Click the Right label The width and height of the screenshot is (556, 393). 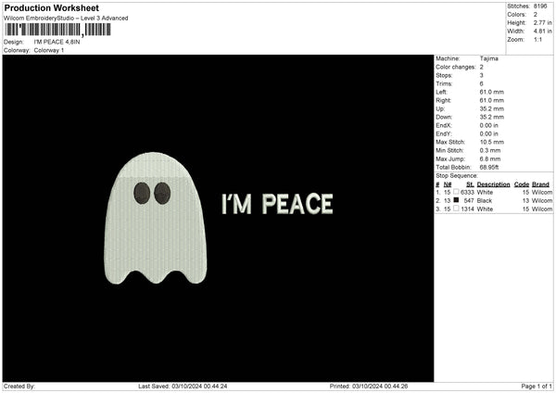(x=443, y=100)
